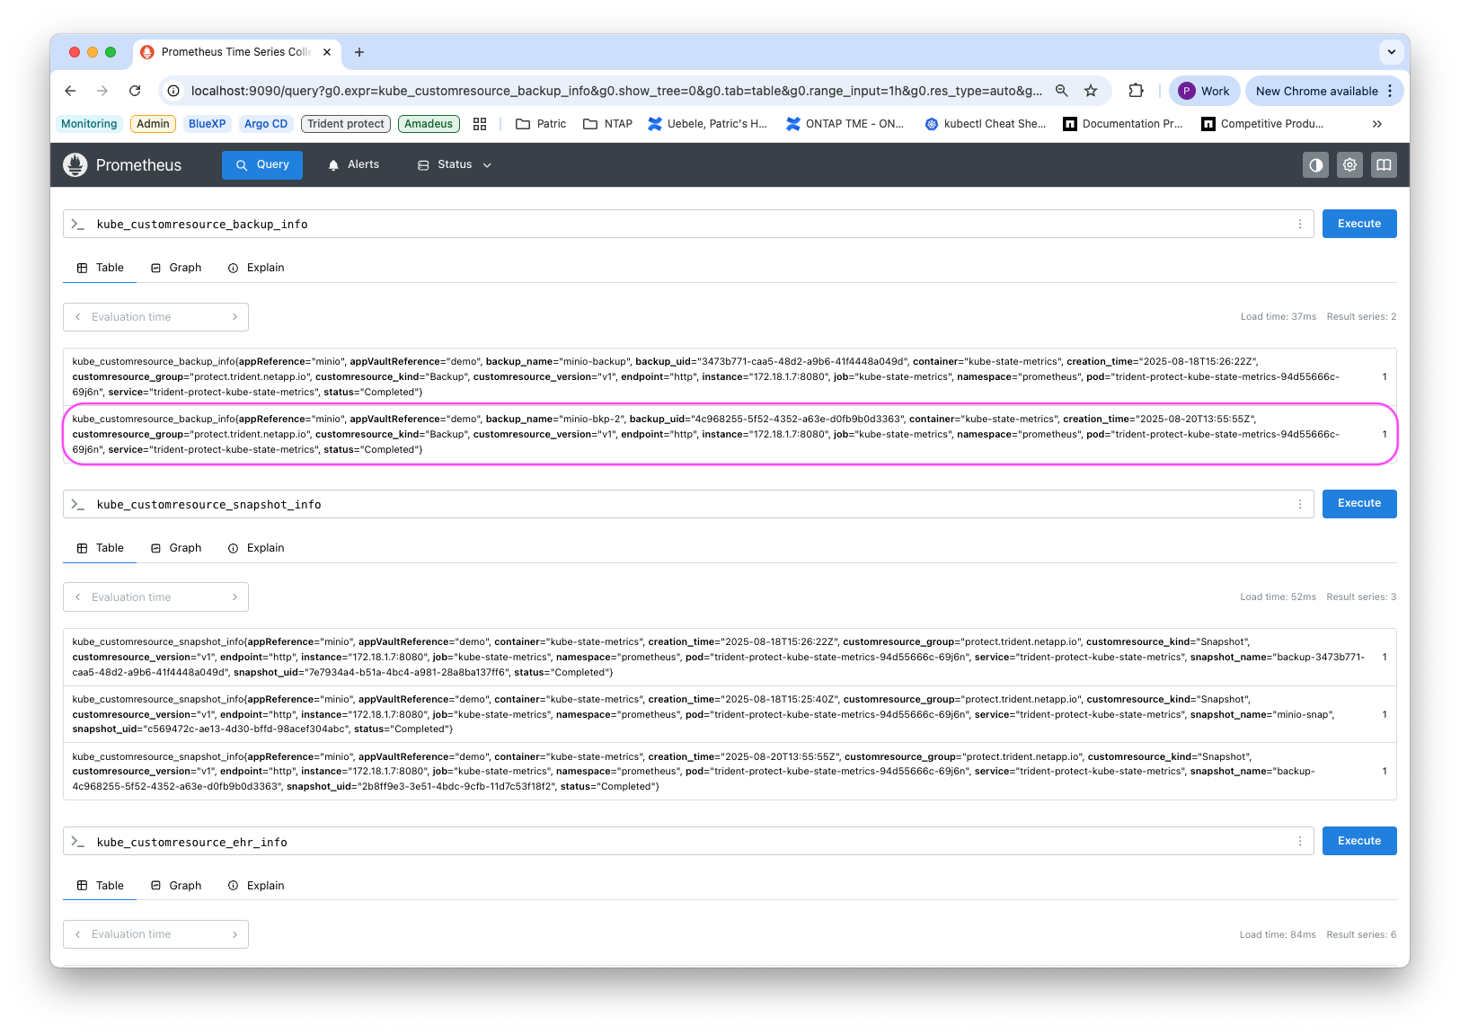Click the minio-bkp-2 backup result row
Viewport: 1460px width, 1034px height.
pyautogui.click(x=730, y=434)
